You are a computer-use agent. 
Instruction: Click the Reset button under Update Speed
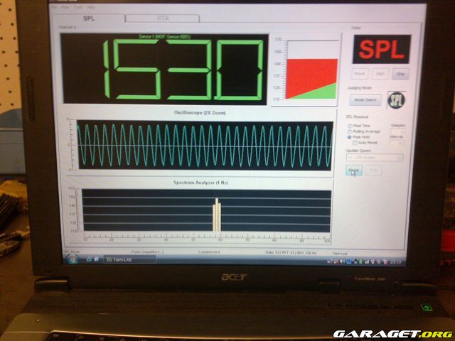353,170
